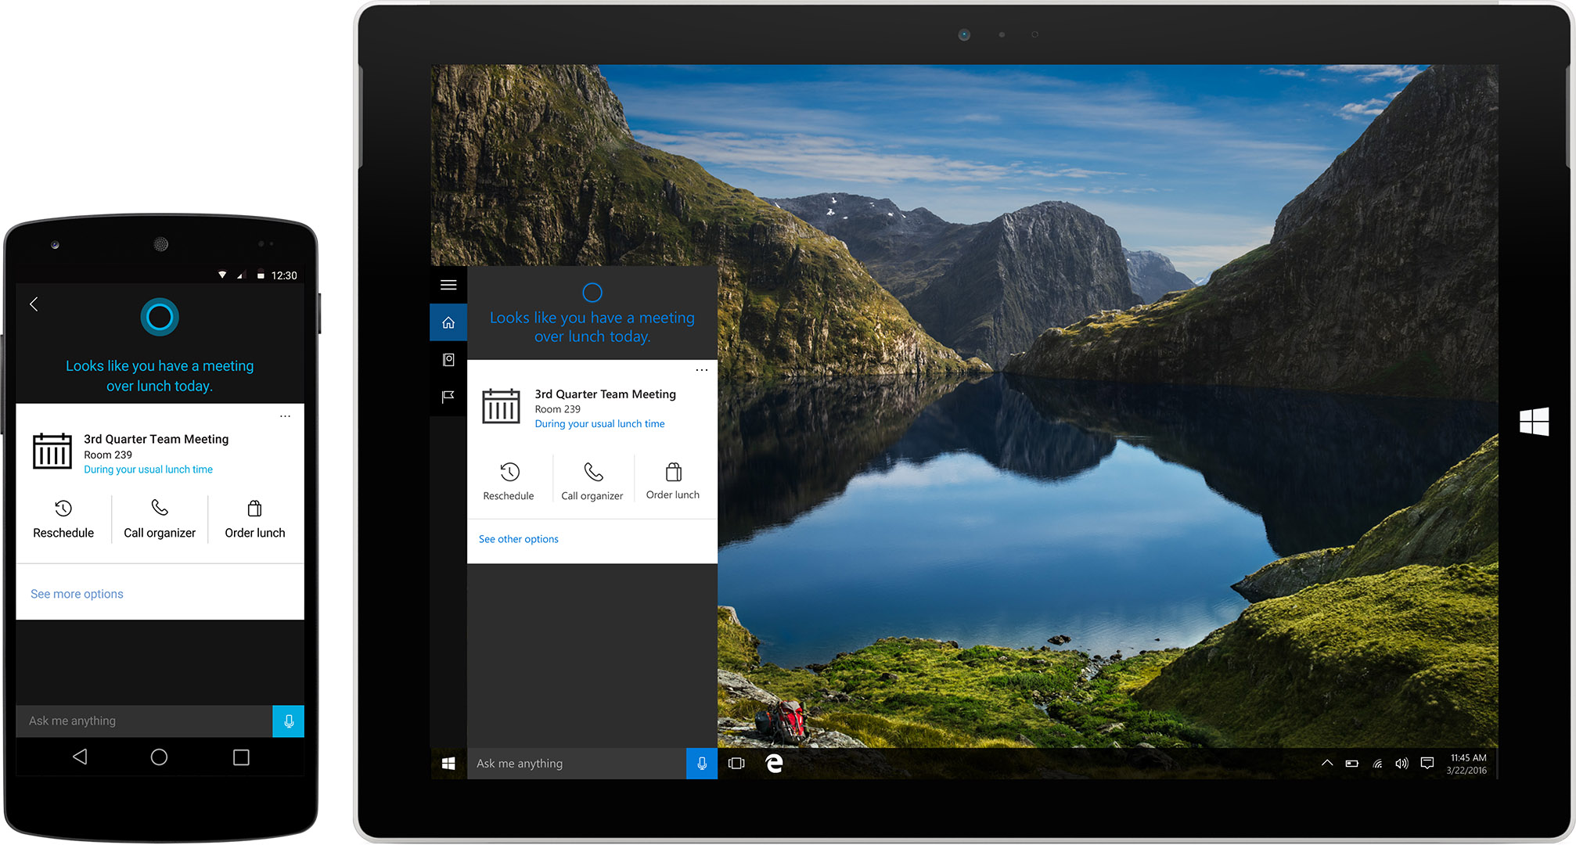Tap Call organizer on the phone
This screenshot has height=845, width=1576.
tap(160, 520)
